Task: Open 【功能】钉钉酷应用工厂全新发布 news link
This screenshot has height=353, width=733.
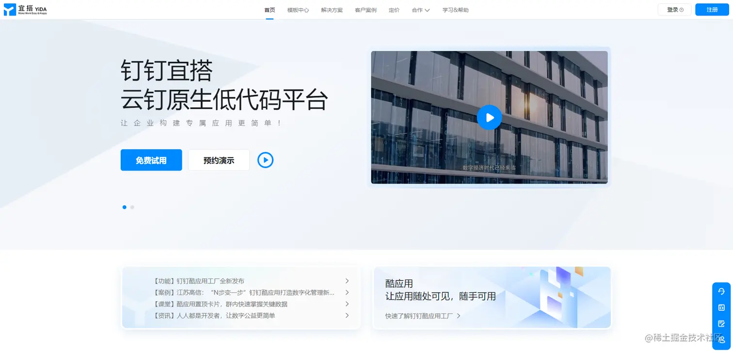Action: tap(198, 281)
